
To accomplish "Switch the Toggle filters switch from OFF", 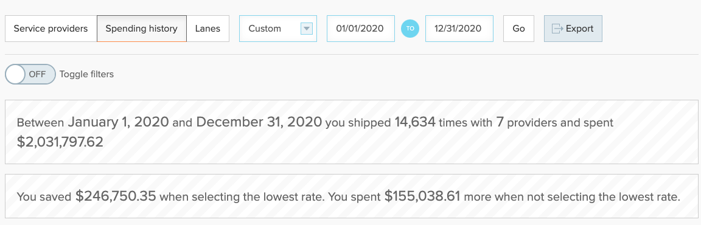I will [30, 74].
